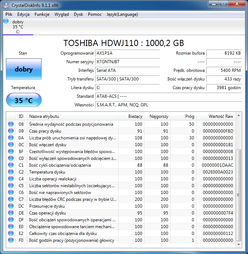Click the ID column header
248x254 pixels.
click(x=21, y=116)
